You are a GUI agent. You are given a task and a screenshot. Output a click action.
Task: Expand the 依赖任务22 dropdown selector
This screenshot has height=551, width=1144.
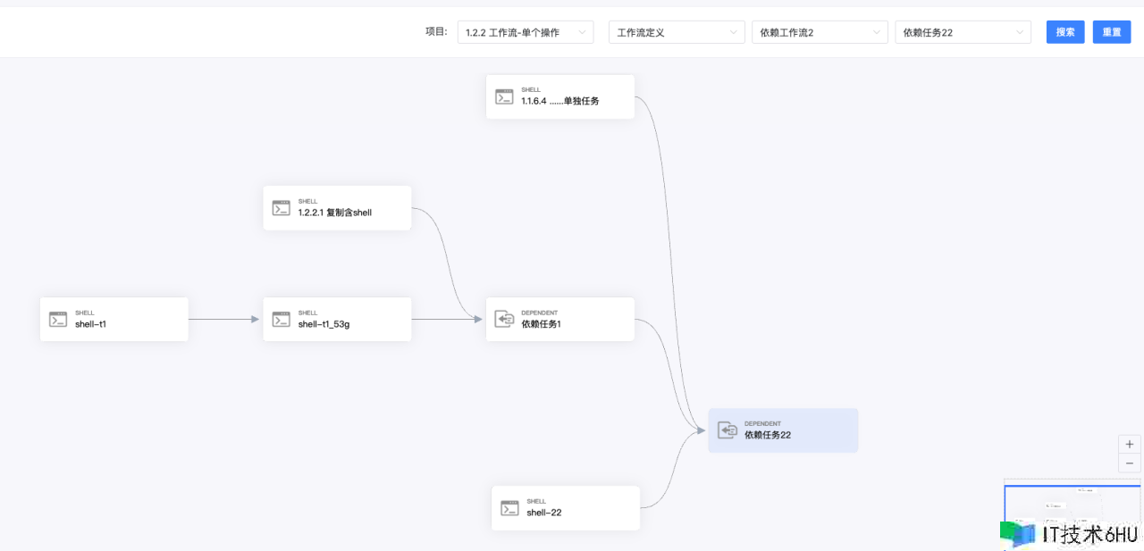click(x=963, y=32)
